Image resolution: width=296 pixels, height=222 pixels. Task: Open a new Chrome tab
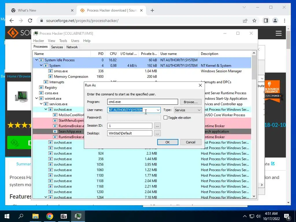tap(152, 10)
